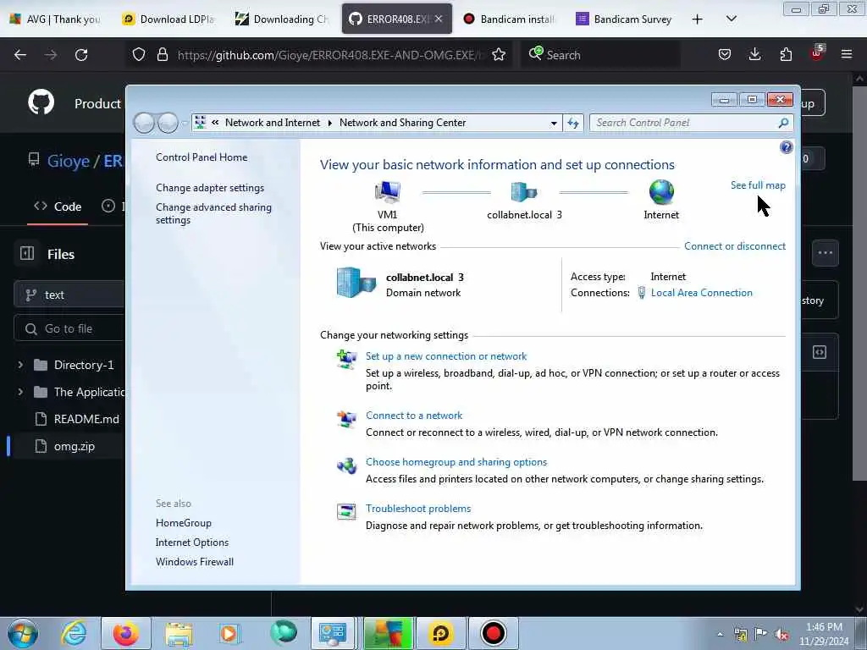Click Windows Media Player taskbar icon
The image size is (867, 650).
click(x=229, y=633)
